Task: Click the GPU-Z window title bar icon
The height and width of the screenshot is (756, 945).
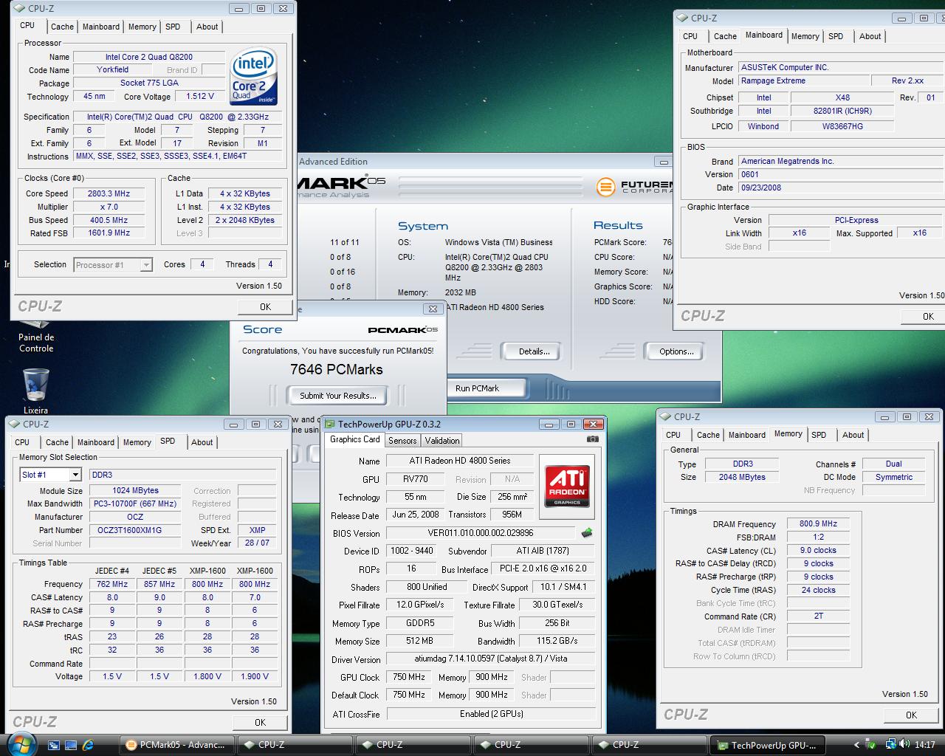Action: 329,424
